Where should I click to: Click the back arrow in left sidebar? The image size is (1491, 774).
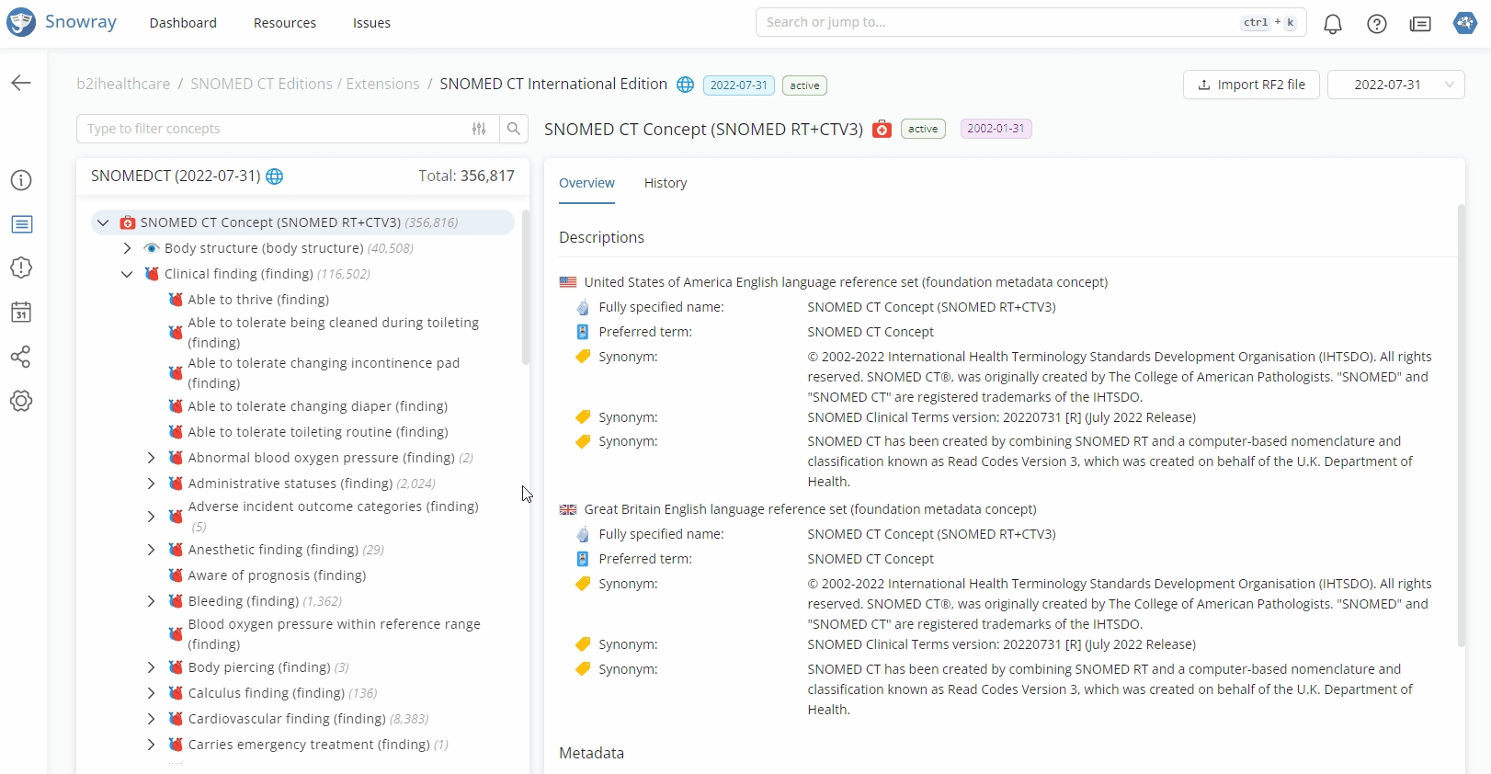pos(21,84)
